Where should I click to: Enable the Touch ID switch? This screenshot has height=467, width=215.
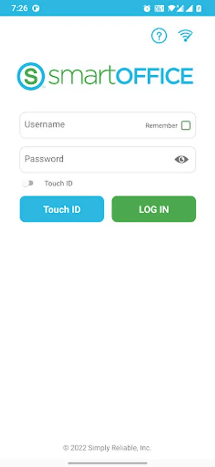click(28, 184)
